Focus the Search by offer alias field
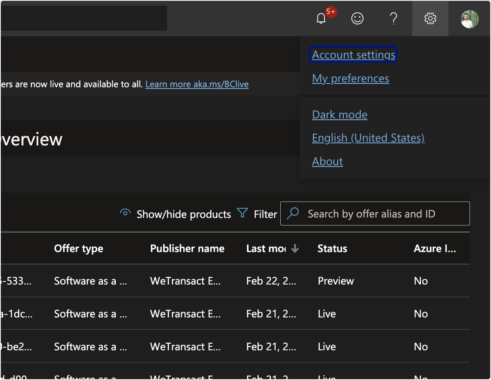This screenshot has width=491, height=380. coord(375,214)
